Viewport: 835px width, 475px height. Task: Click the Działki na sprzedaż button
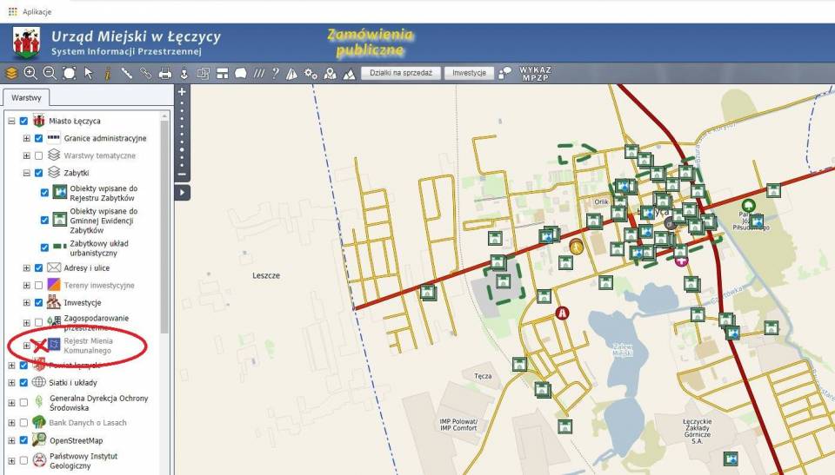click(x=401, y=73)
